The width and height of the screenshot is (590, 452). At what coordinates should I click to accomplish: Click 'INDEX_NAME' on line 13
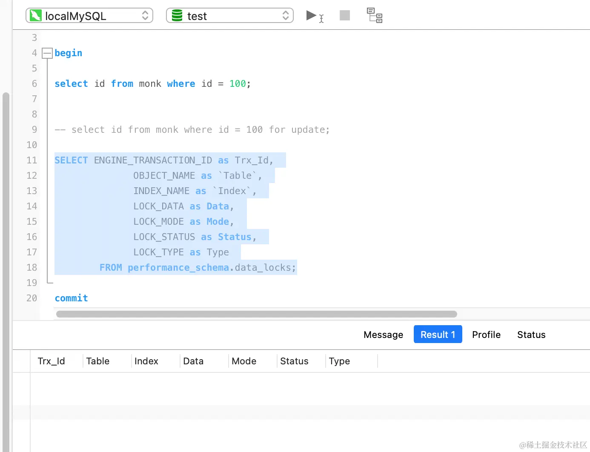[x=161, y=191]
